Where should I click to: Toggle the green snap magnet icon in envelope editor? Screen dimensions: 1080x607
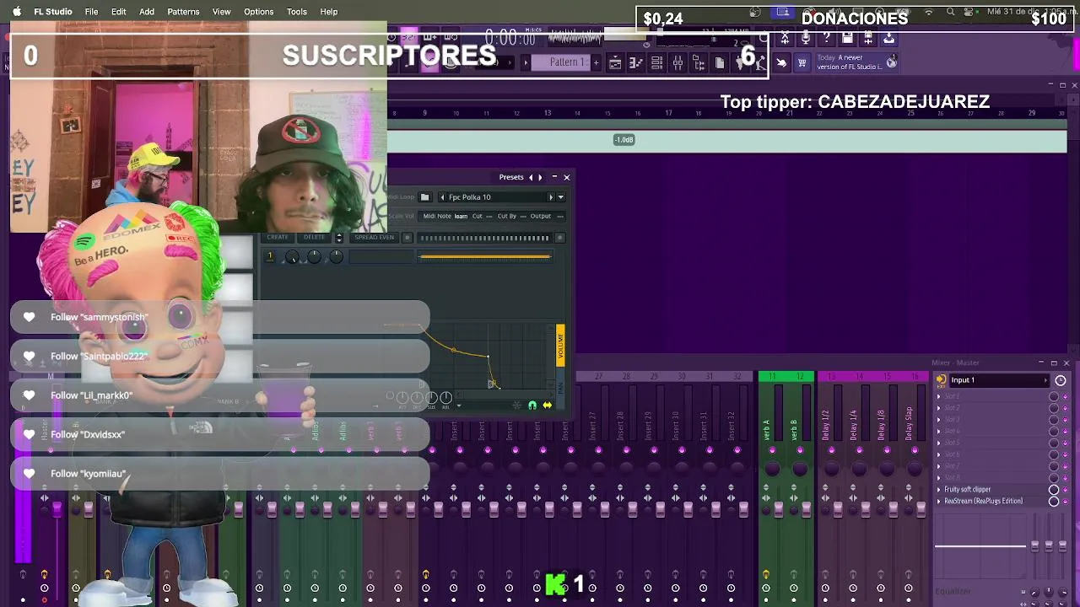coord(532,406)
